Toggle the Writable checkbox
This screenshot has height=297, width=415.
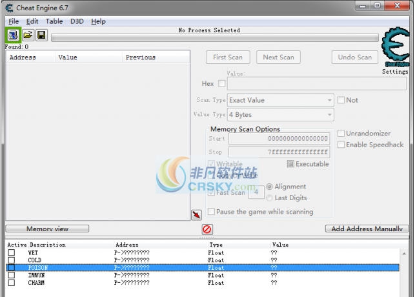211,164
